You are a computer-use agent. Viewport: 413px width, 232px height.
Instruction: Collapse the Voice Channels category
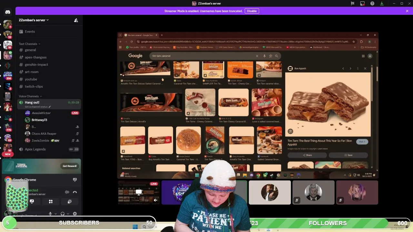(x=30, y=96)
